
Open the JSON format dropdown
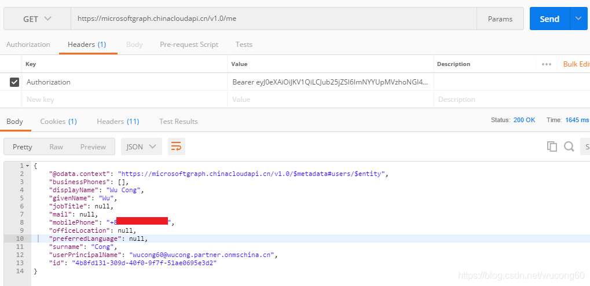point(141,147)
